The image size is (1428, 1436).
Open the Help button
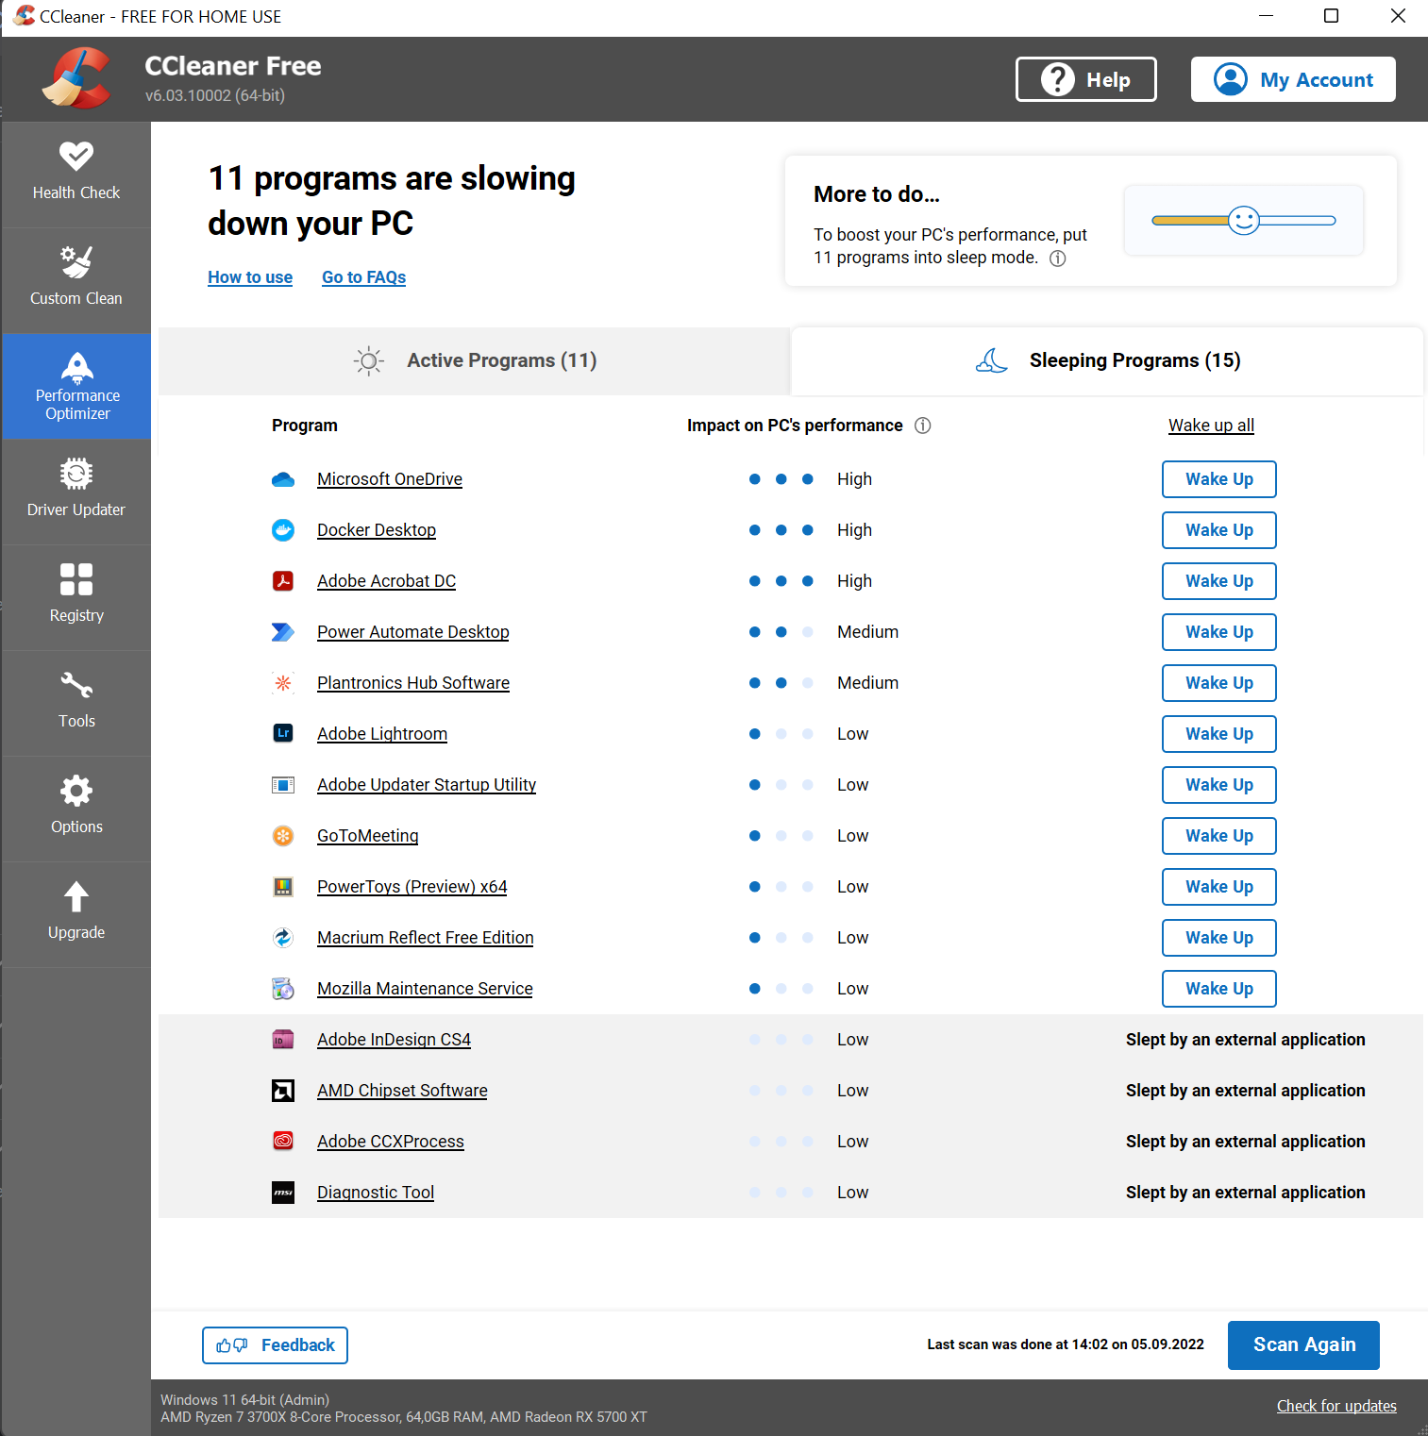(x=1086, y=79)
